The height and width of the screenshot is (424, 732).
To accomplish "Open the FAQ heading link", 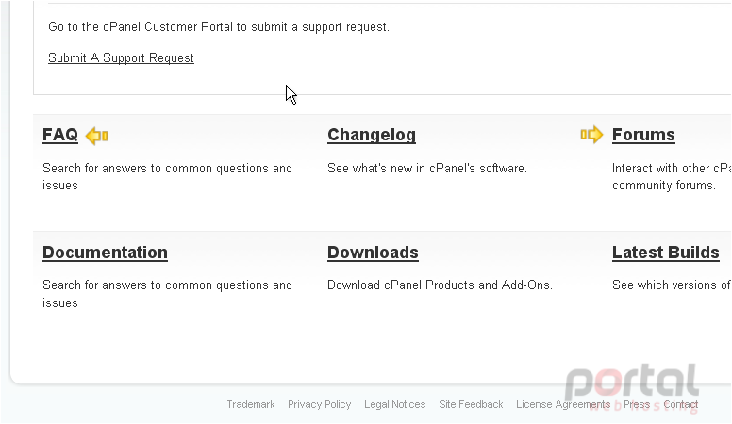I will coord(60,135).
